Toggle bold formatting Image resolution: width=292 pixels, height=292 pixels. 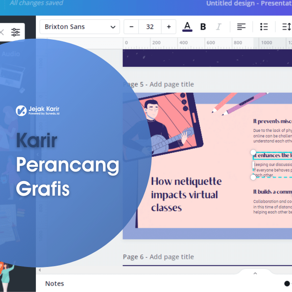click(203, 27)
